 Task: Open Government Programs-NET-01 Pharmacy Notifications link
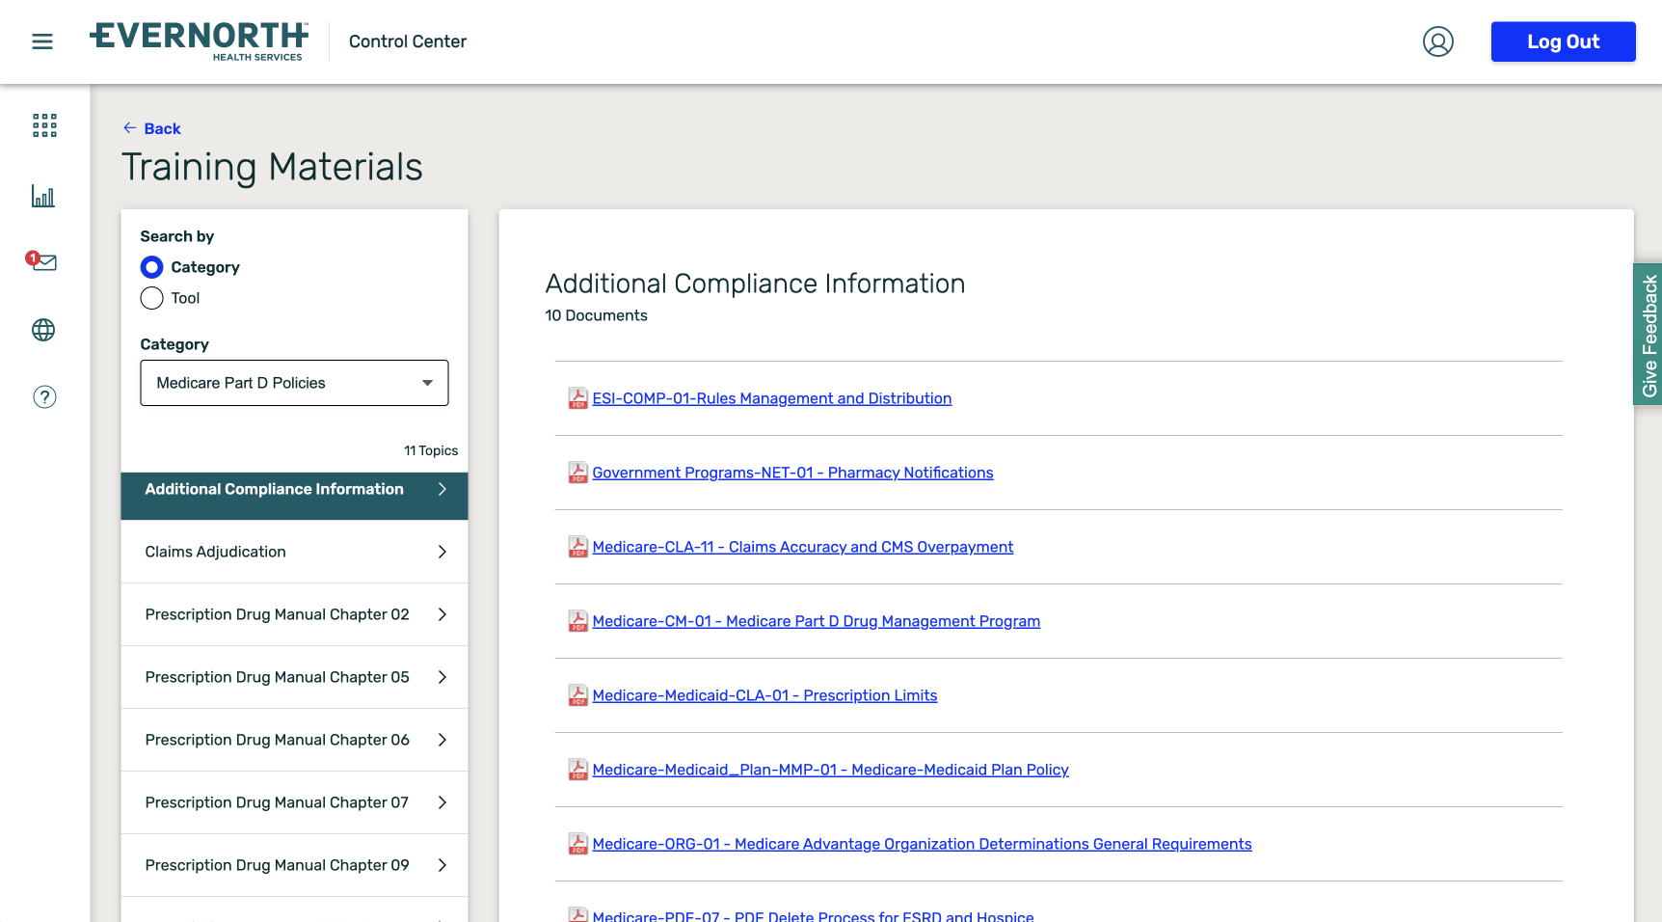coord(792,473)
